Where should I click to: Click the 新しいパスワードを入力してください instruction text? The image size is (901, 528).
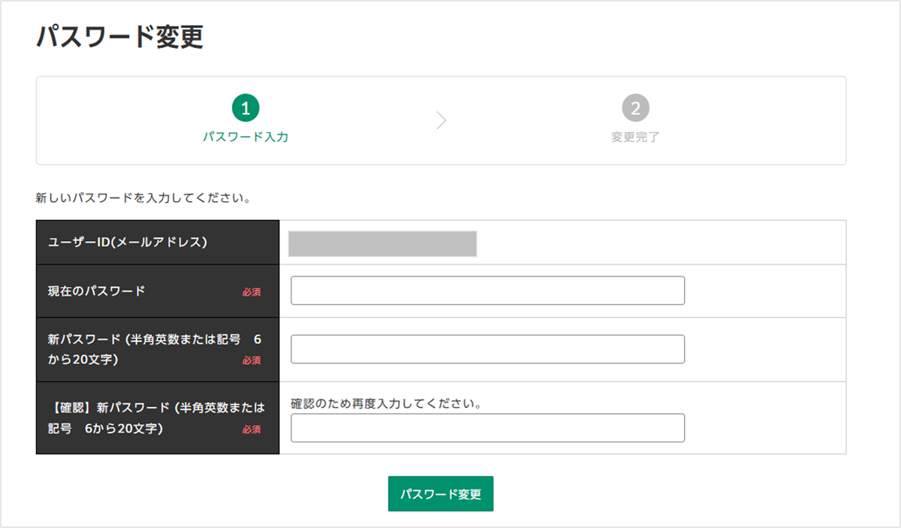click(143, 199)
